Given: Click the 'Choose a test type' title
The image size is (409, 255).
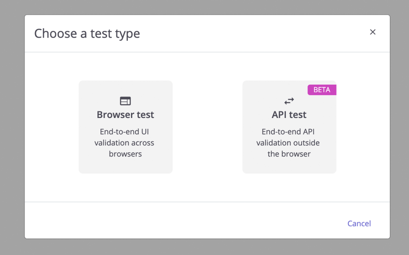Looking at the screenshot, I should coord(87,33).
